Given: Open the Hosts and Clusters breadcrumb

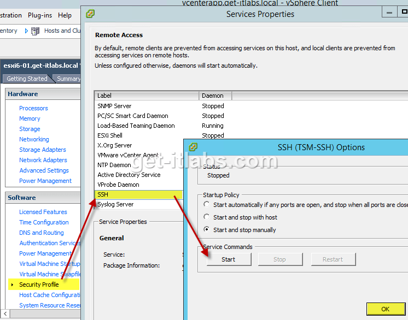Looking at the screenshot, I should coord(62,31).
